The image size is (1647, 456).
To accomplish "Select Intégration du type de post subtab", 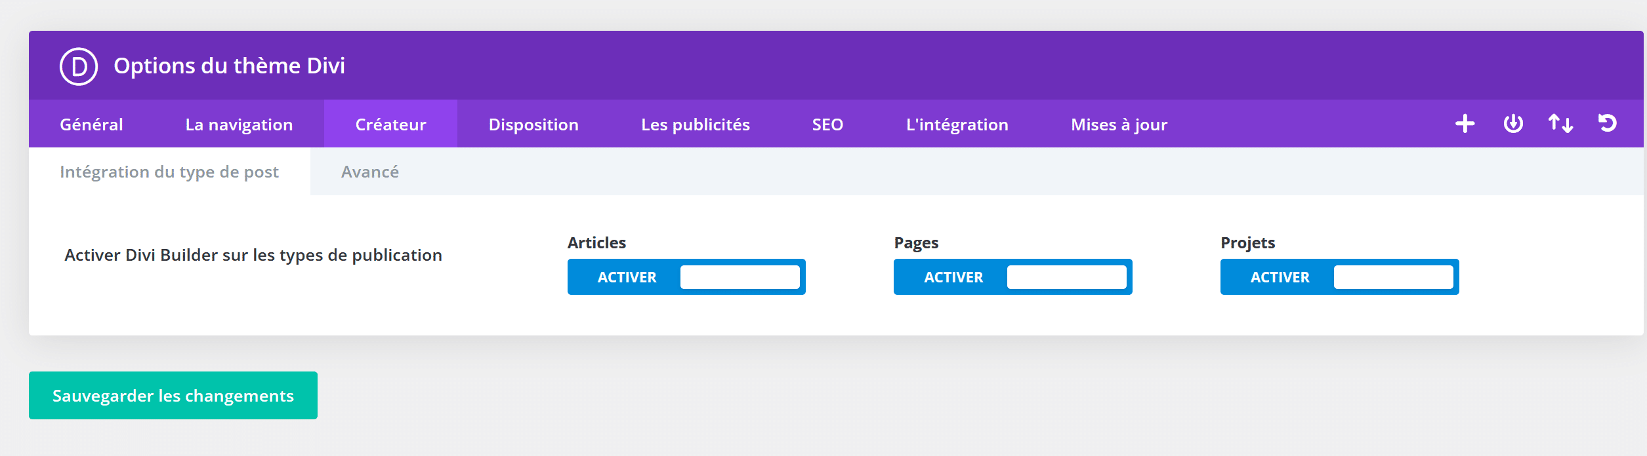I will click(x=169, y=172).
